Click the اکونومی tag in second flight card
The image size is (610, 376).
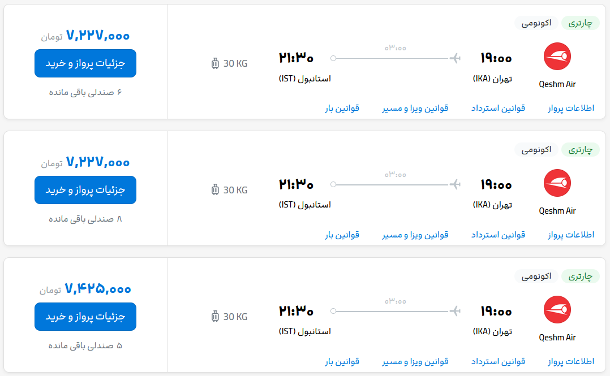click(x=536, y=150)
